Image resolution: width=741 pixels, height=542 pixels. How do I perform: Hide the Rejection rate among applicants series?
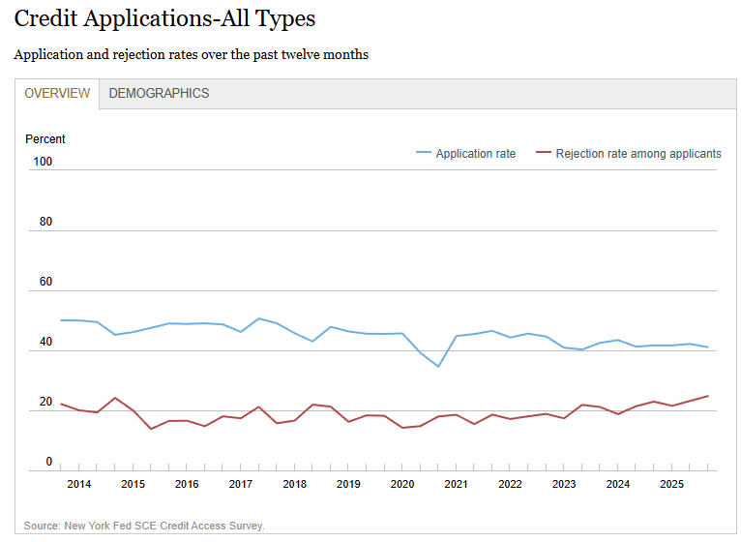click(637, 154)
